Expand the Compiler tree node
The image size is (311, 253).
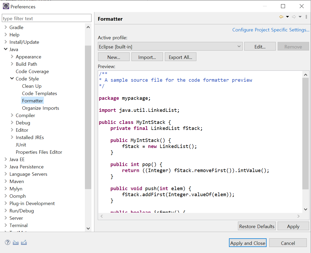(12, 115)
